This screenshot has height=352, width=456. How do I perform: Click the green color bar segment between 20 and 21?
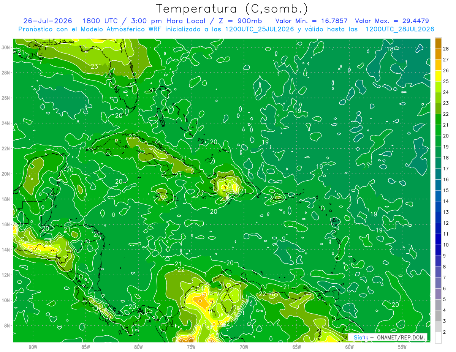coord(438,130)
